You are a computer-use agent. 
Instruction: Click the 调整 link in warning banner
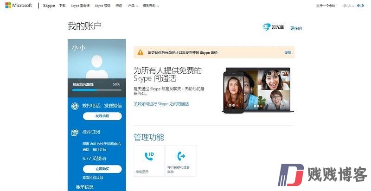pos(288,53)
